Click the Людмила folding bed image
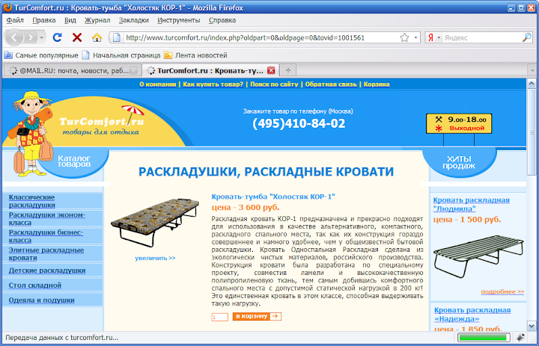 click(x=478, y=256)
